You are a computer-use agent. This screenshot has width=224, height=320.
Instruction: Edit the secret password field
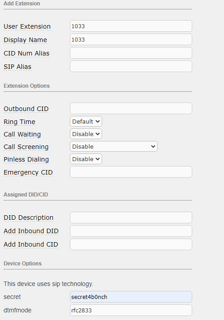pyautogui.click(x=131, y=297)
